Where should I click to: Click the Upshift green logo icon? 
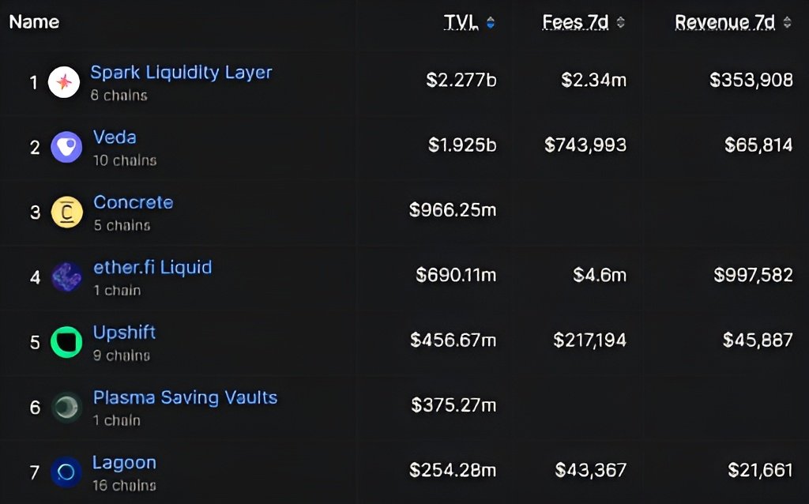point(66,342)
